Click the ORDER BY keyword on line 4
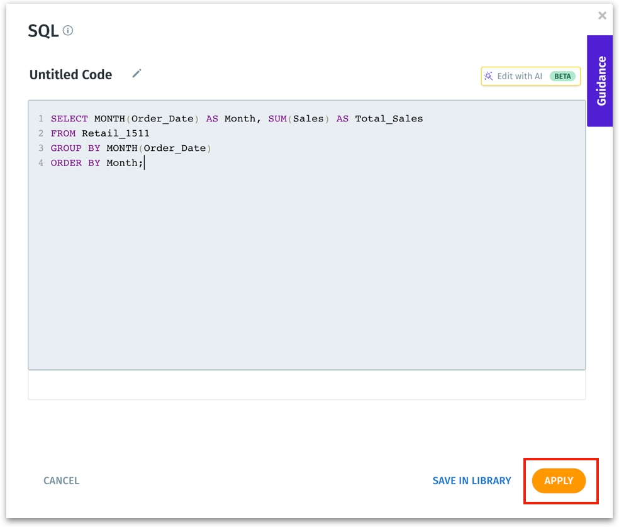The height and width of the screenshot is (527, 619). 75,163
